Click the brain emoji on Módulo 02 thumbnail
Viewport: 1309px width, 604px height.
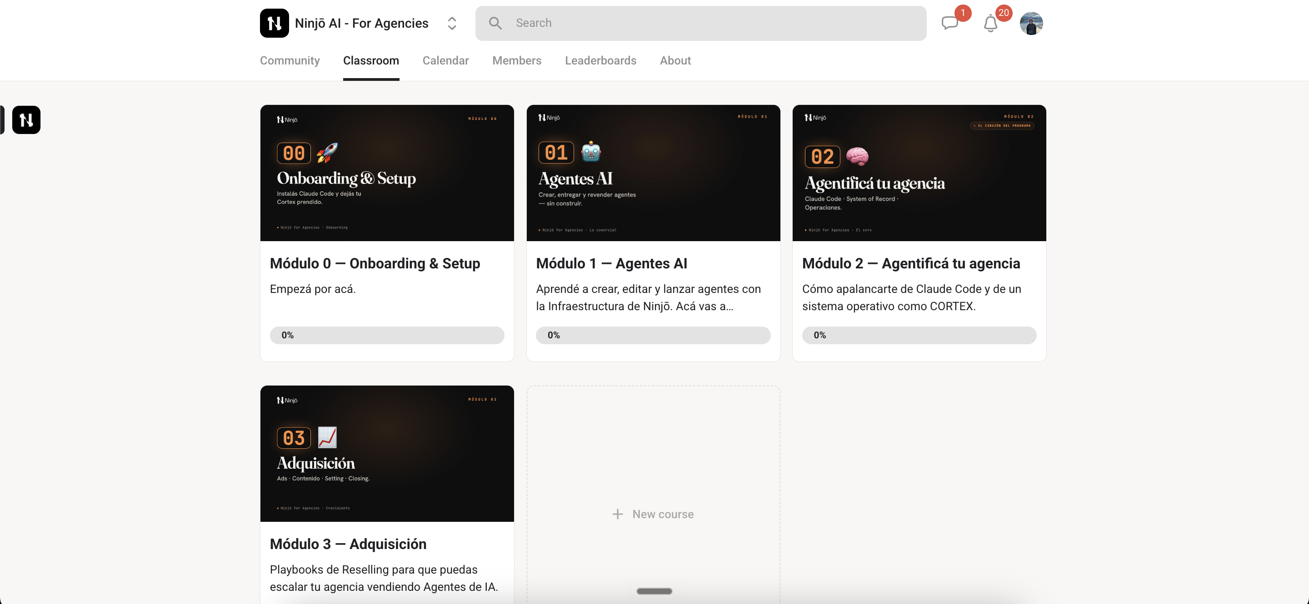857,156
